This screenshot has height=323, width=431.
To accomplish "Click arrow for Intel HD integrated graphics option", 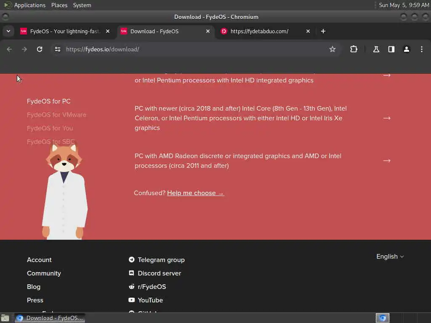I will tap(387, 75).
